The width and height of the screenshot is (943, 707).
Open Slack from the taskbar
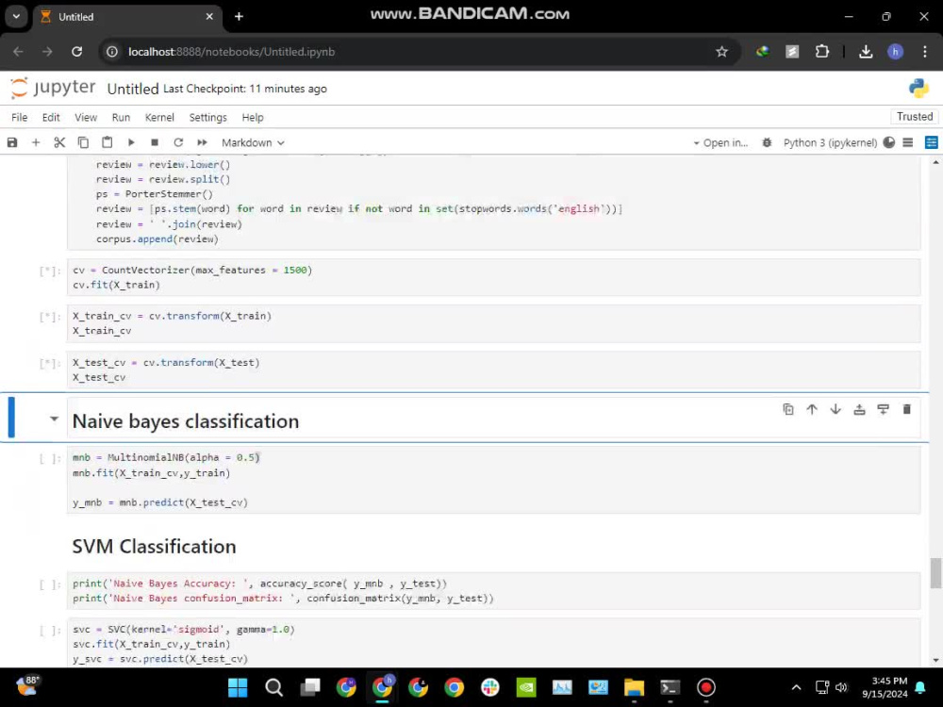(x=490, y=687)
